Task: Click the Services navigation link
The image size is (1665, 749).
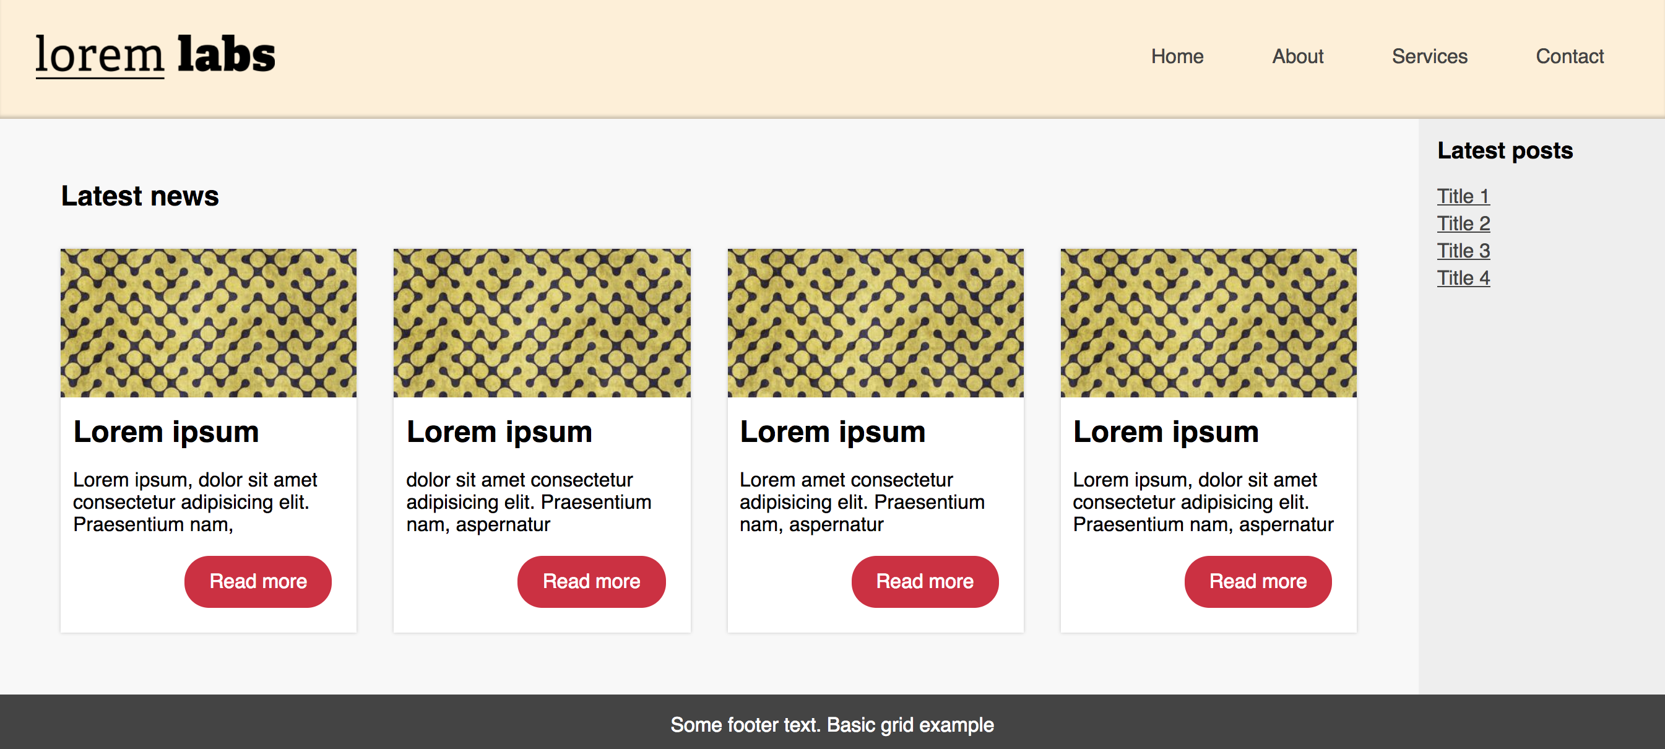Action: [x=1429, y=55]
